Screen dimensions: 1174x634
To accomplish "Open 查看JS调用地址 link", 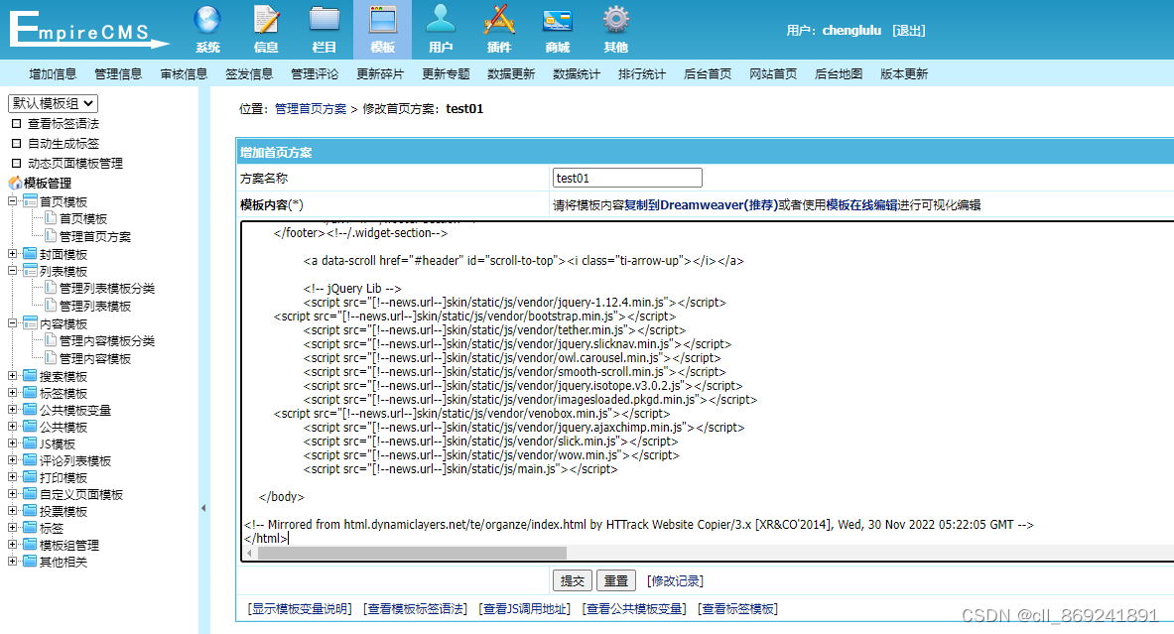I will (x=524, y=609).
